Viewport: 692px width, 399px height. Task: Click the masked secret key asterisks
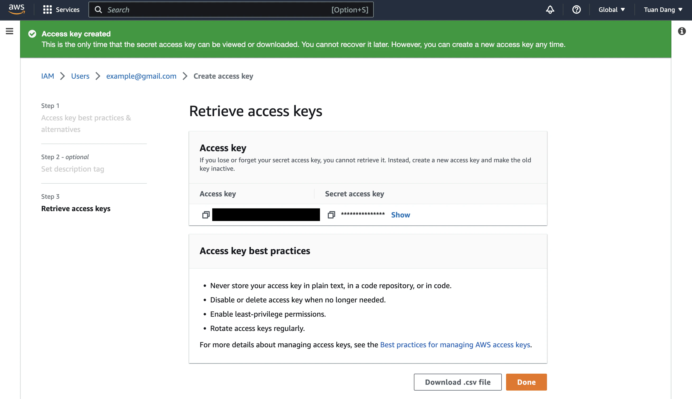(363, 214)
